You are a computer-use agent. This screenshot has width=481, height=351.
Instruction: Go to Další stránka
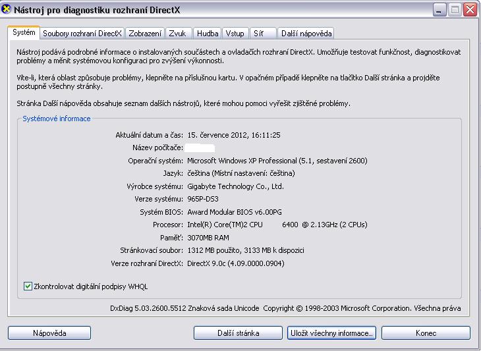[238, 333]
